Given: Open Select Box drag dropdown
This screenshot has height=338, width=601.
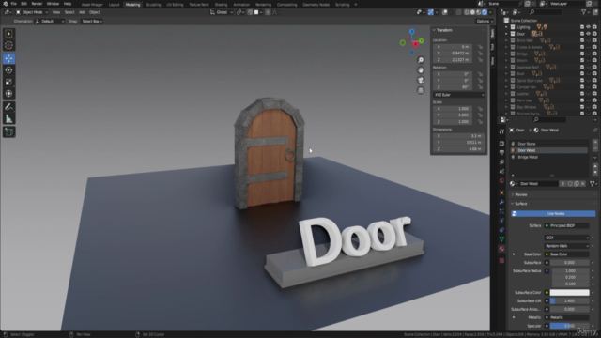Looking at the screenshot, I should click(x=92, y=22).
